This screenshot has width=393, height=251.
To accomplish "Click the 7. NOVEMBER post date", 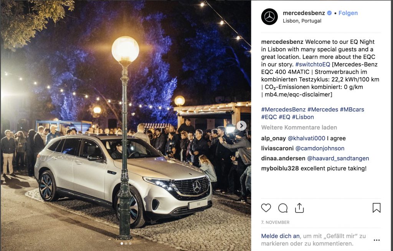I will [x=275, y=223].
